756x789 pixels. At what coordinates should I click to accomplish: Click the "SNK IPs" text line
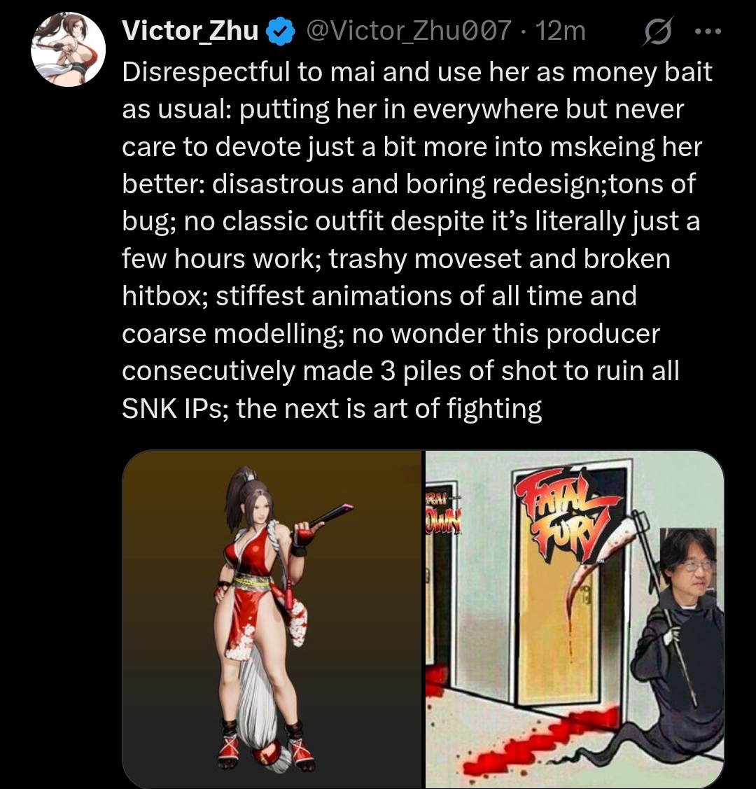pyautogui.click(x=332, y=408)
